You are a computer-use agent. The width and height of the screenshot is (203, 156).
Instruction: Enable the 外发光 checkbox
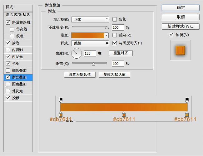[8, 91]
